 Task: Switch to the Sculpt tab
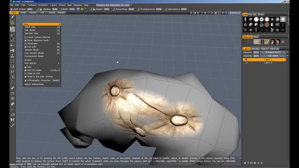click(x=23, y=13)
